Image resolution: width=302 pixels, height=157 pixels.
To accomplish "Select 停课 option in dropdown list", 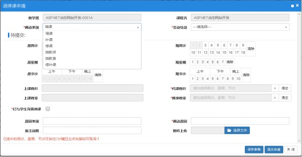I will pos(92,46).
